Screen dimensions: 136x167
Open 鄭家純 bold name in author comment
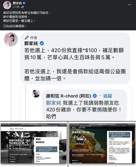tap(31, 43)
